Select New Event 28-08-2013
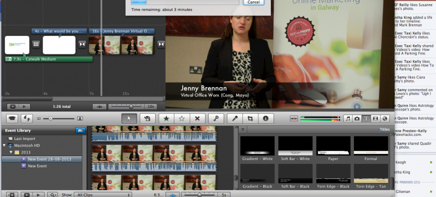This screenshot has height=197, width=436. pos(42,159)
